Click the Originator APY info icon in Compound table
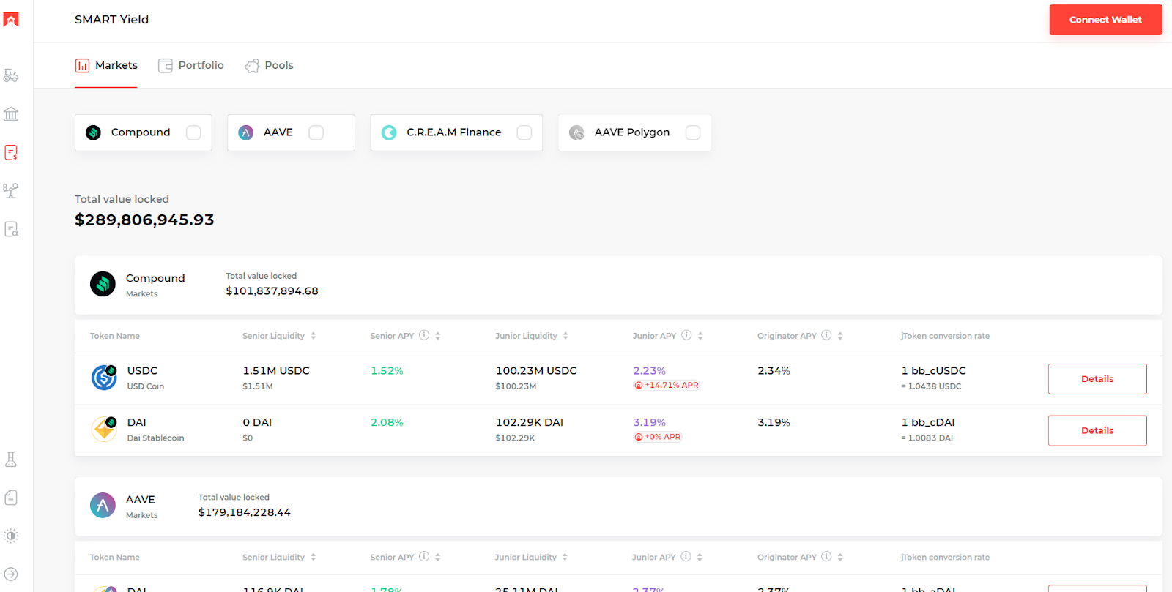The width and height of the screenshot is (1172, 592). click(x=826, y=335)
